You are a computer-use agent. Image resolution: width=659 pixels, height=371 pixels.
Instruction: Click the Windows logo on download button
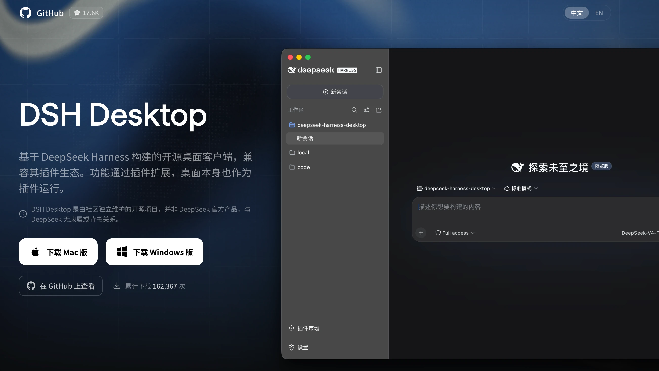tap(122, 252)
